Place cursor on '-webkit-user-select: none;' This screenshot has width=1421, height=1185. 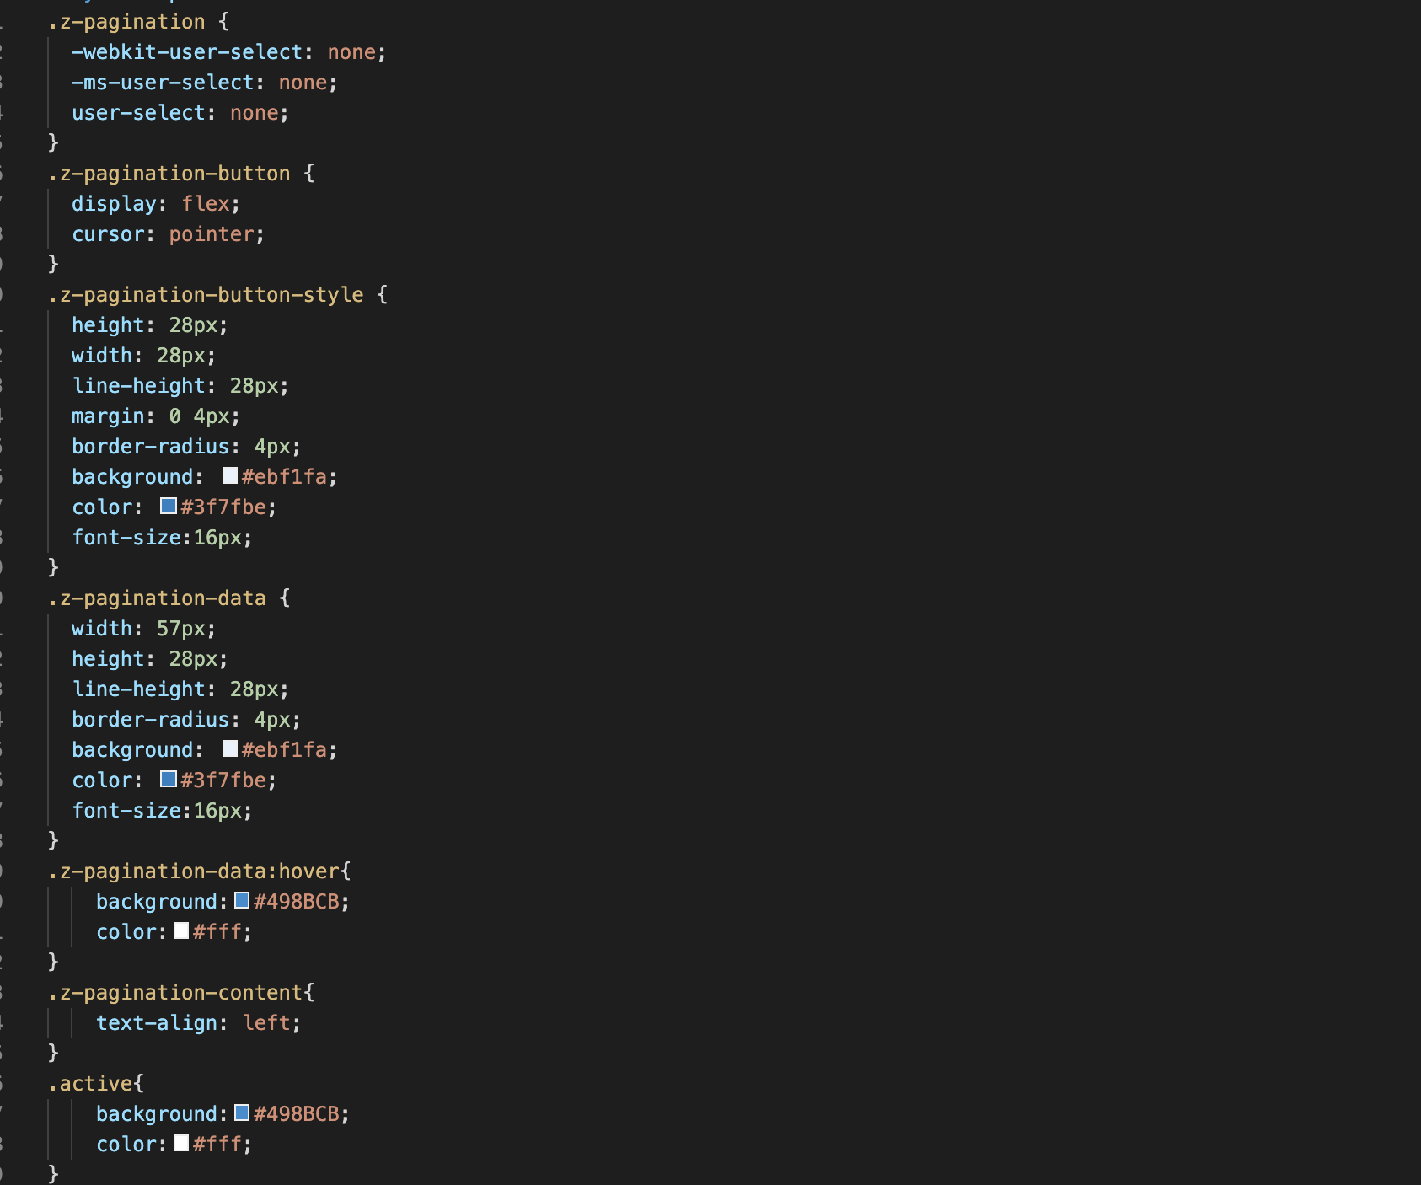(x=229, y=52)
